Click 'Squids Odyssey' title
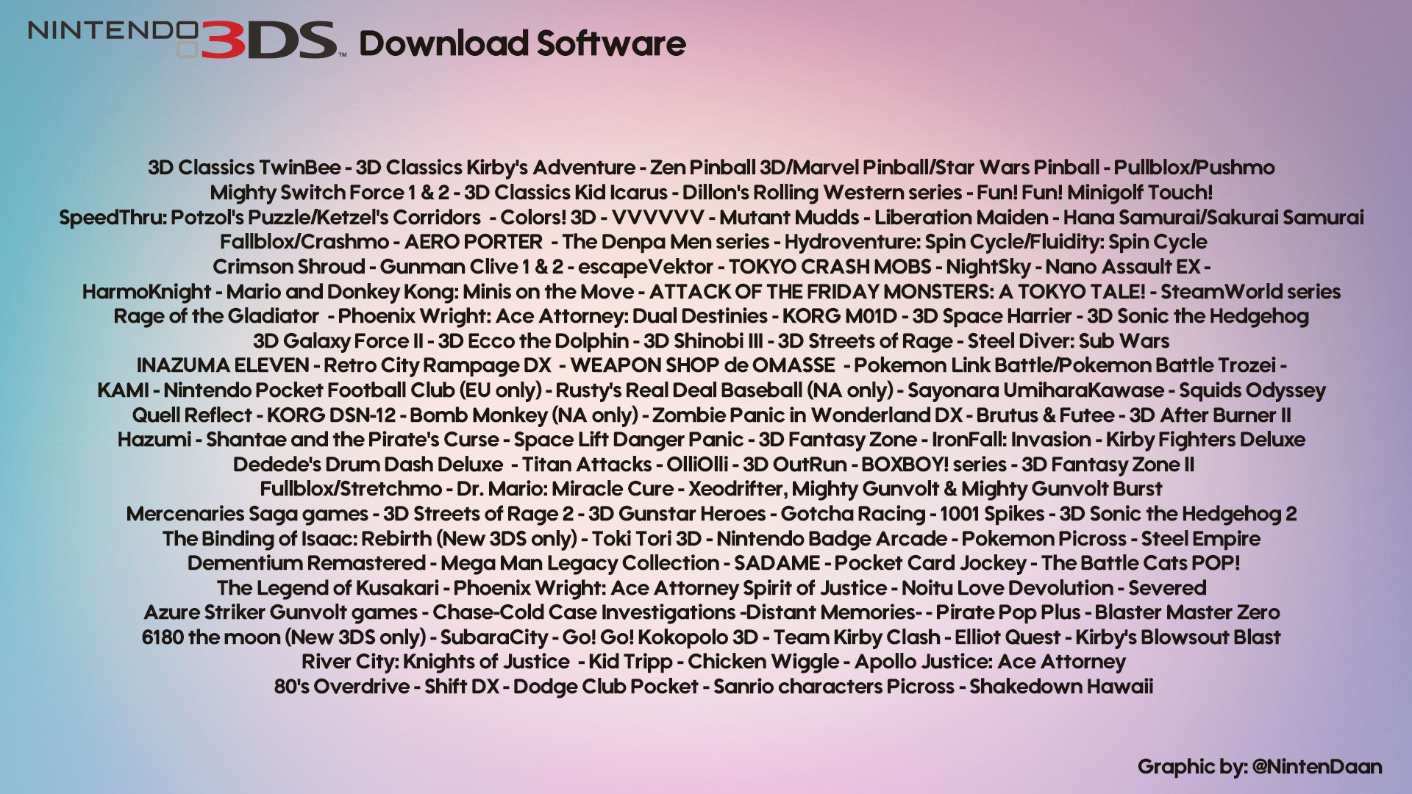 1252,390
